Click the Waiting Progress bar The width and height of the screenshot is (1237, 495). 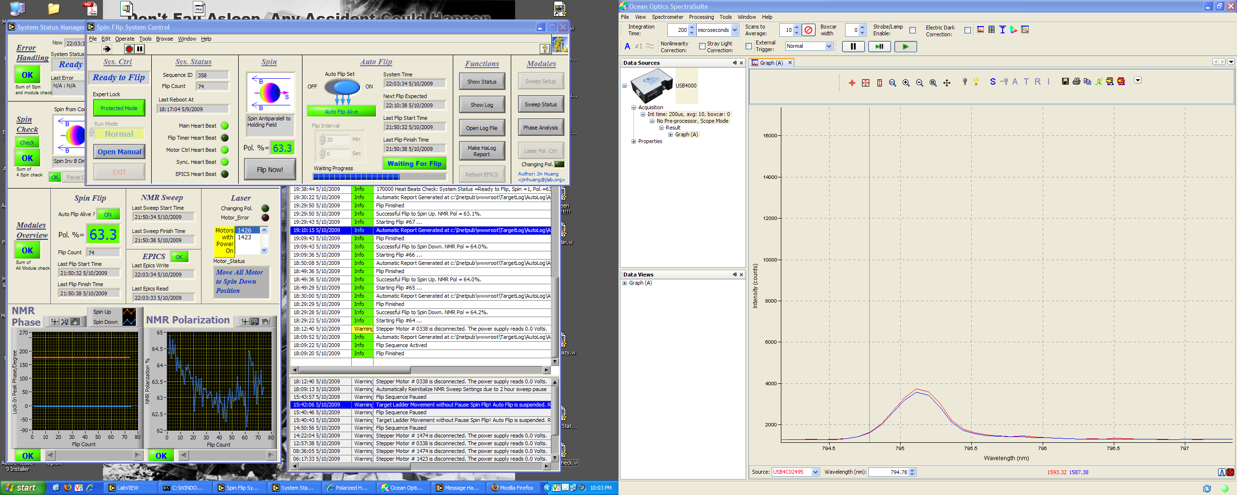(379, 177)
